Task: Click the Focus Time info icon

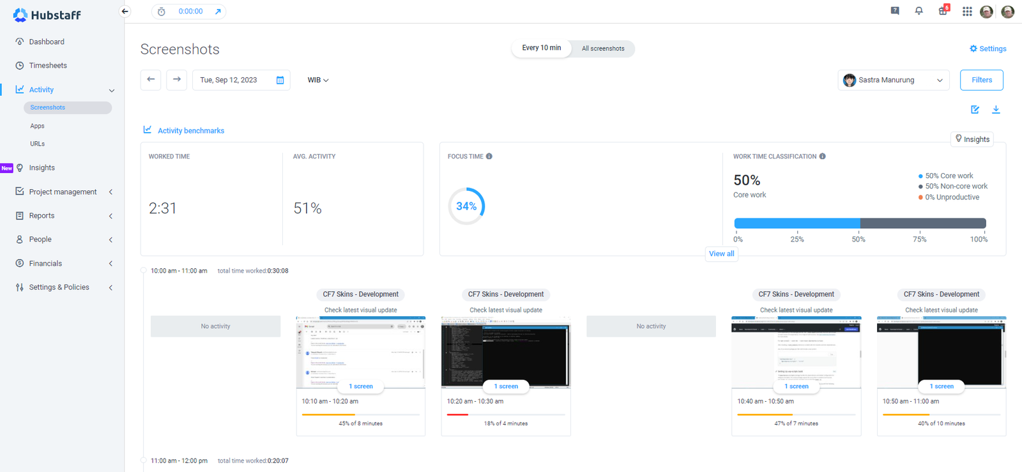Action: pos(489,156)
